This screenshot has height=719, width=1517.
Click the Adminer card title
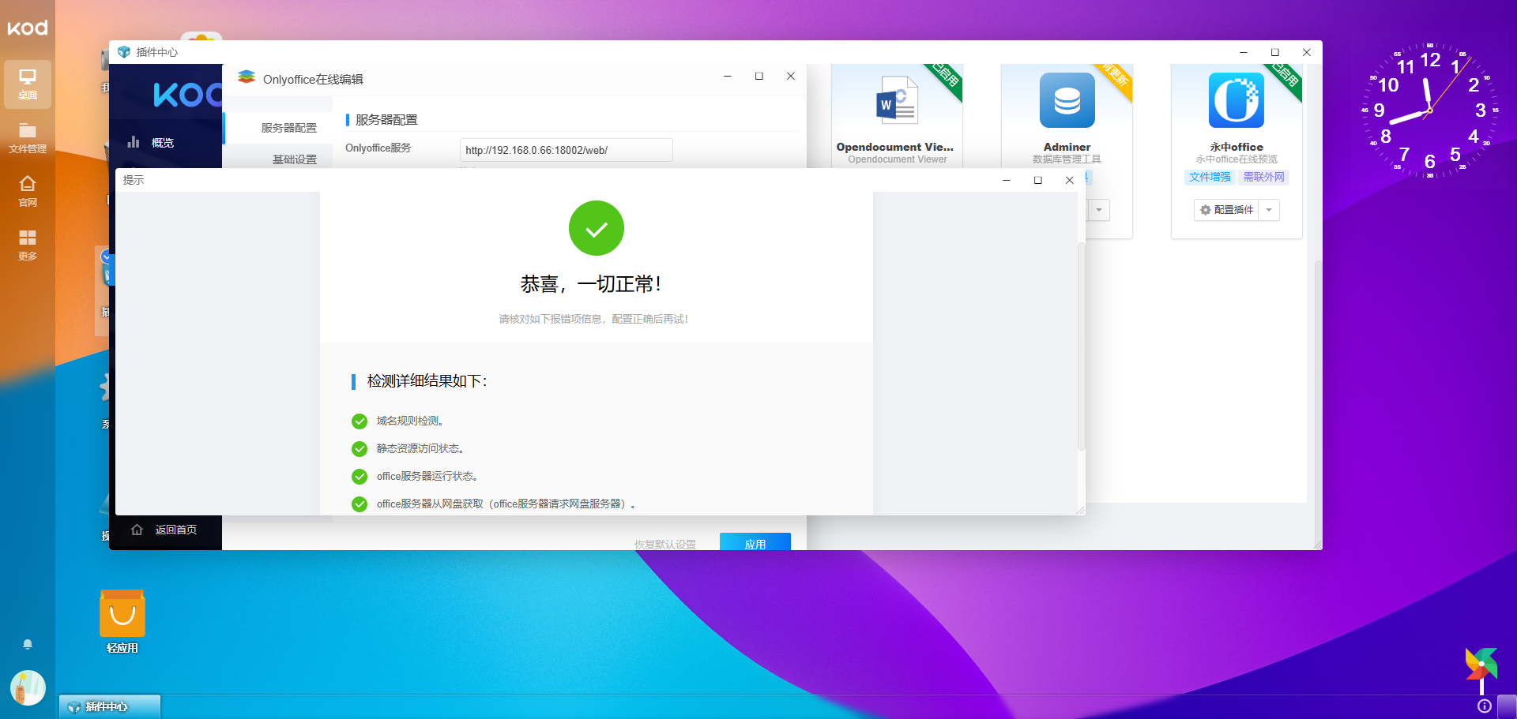click(1067, 147)
